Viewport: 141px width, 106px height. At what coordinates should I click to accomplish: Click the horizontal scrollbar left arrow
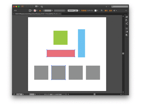(68, 94)
